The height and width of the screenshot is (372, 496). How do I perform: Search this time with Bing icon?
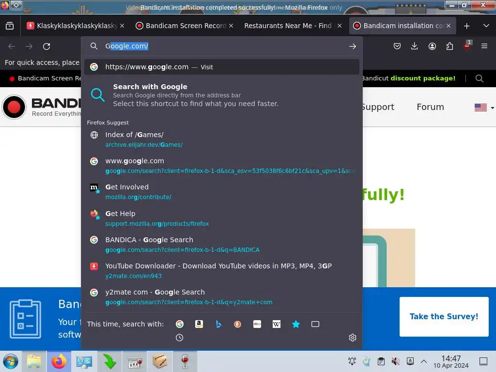[x=218, y=324]
